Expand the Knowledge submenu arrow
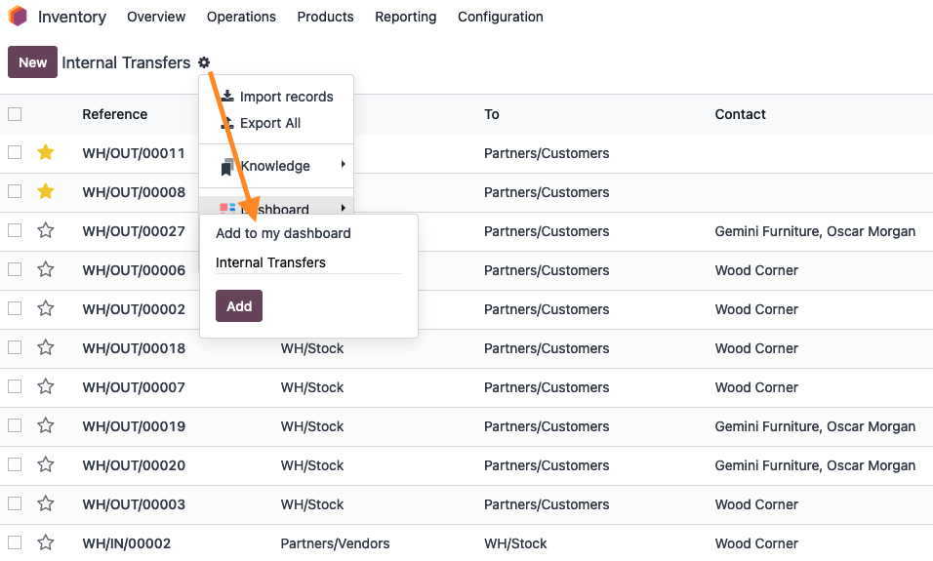Screen dimensions: 933x561 pyautogui.click(x=343, y=165)
